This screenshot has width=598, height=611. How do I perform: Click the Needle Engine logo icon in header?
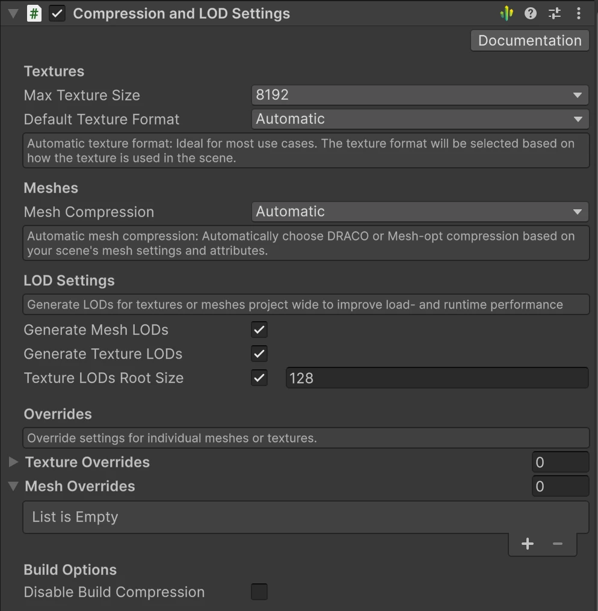pos(507,13)
